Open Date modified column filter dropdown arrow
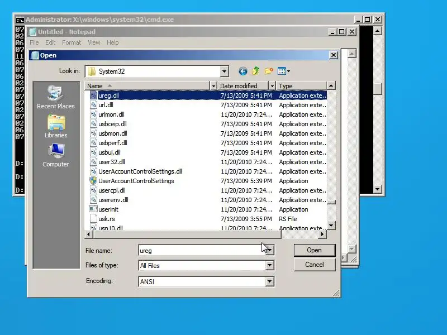 tap(272, 86)
